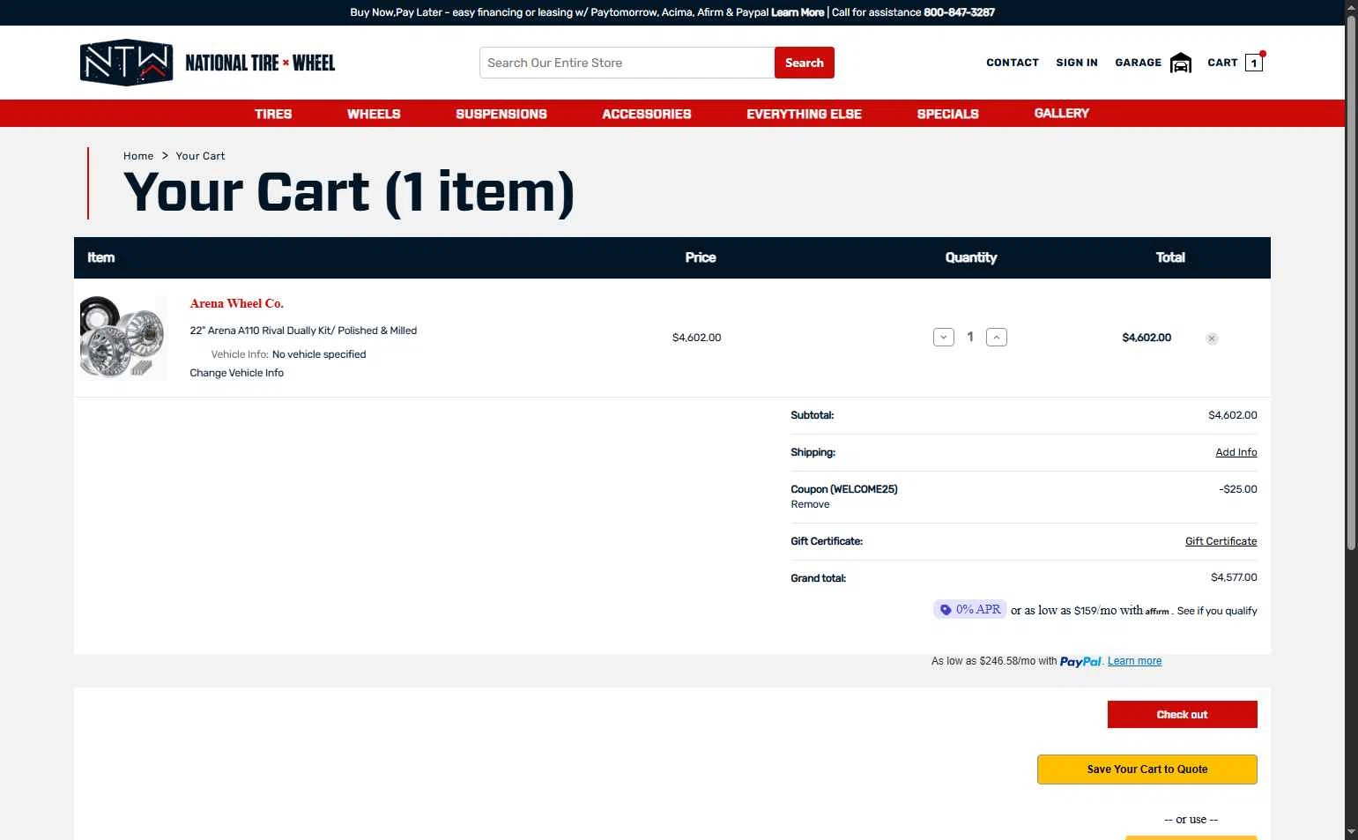This screenshot has width=1358, height=840.
Task: Click Save Your Cart to Quote
Action: [1147, 769]
